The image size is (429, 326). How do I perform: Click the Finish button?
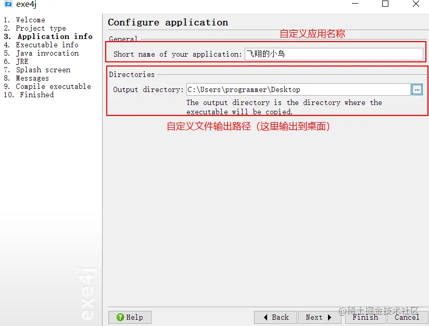pyautogui.click(x=365, y=317)
